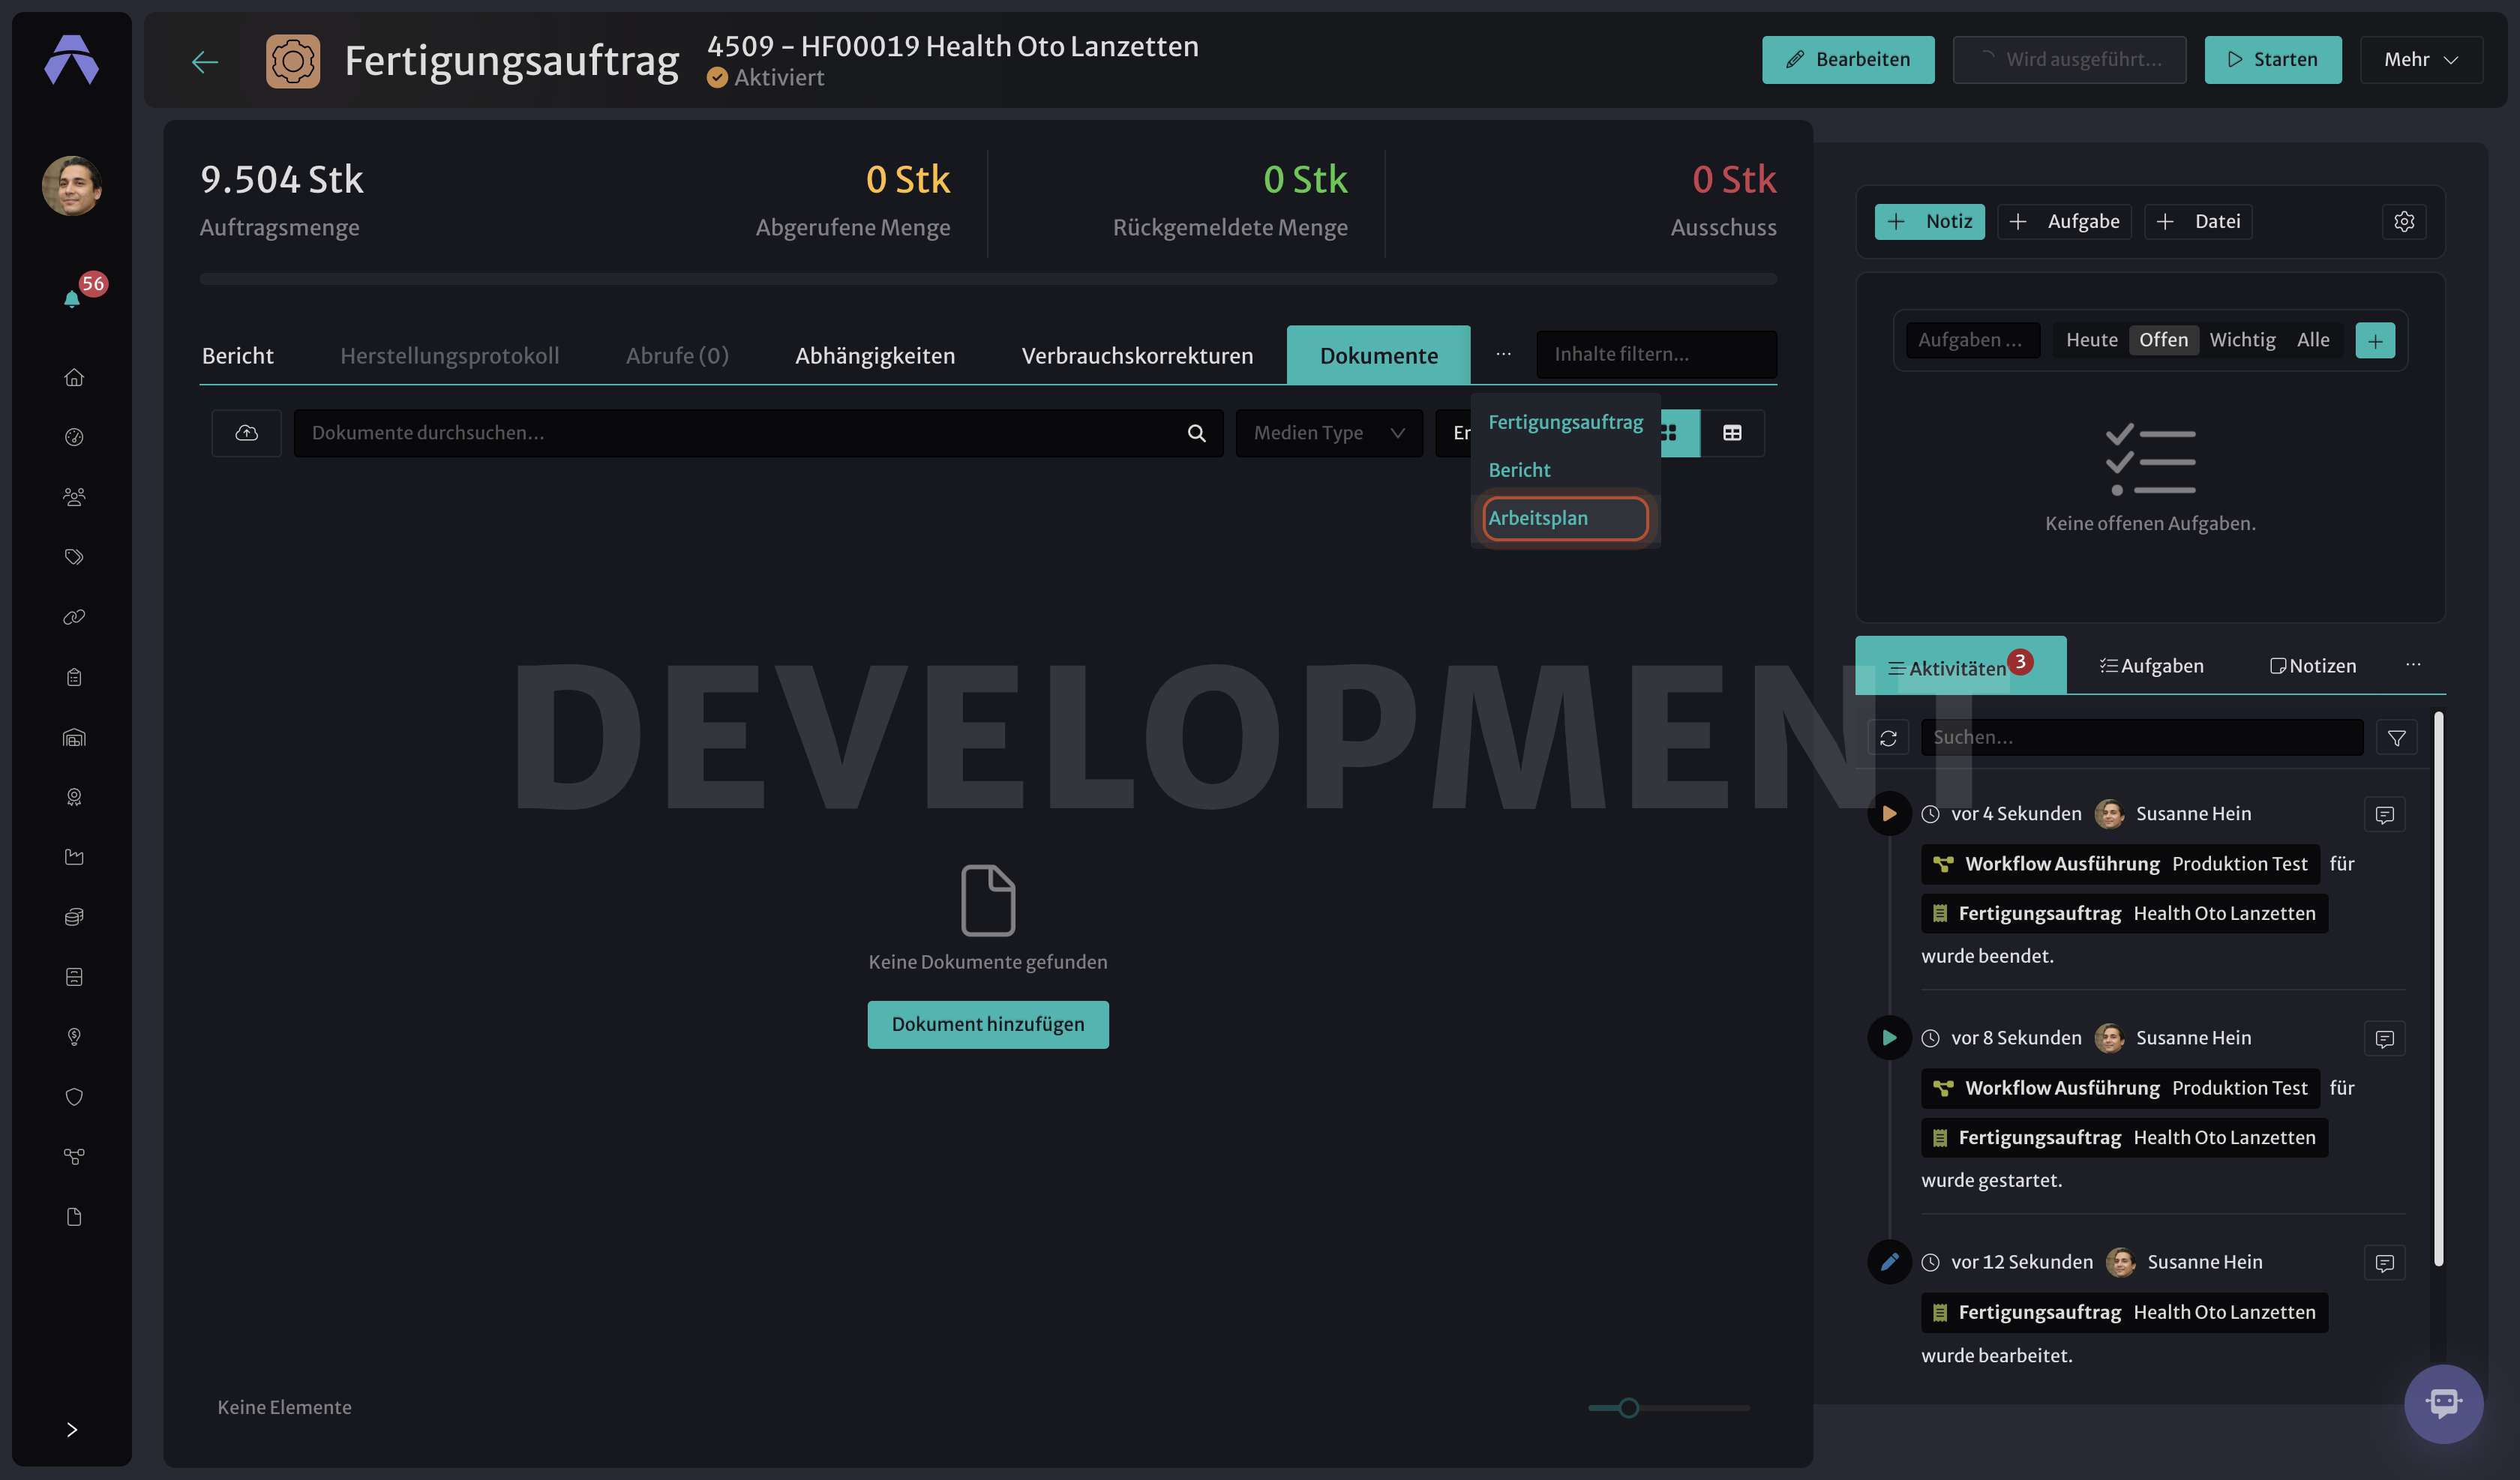Add a new Datei
The image size is (2520, 1480).
click(2198, 221)
